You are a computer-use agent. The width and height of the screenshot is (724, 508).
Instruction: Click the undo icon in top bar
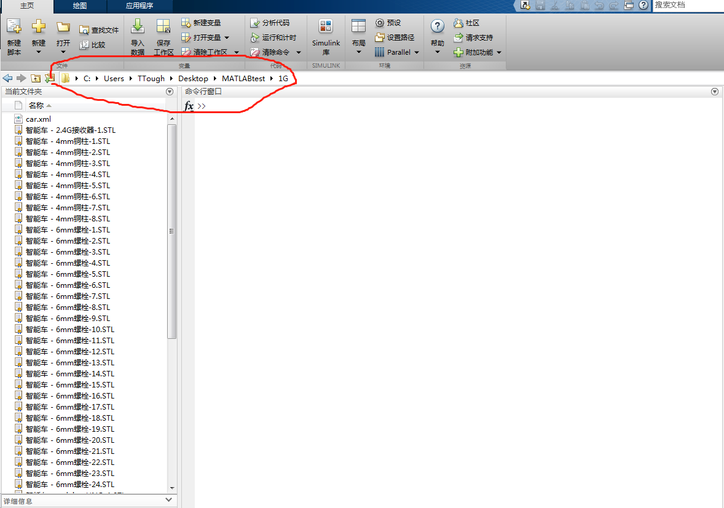(x=599, y=5)
